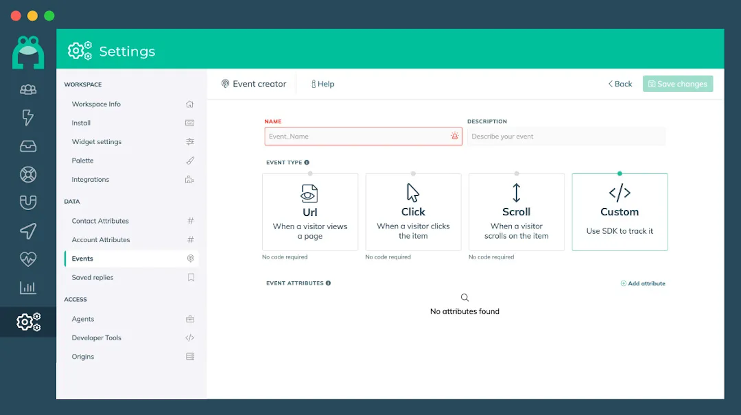741x415 pixels.
Task: Click the Save changes button
Action: (677, 84)
